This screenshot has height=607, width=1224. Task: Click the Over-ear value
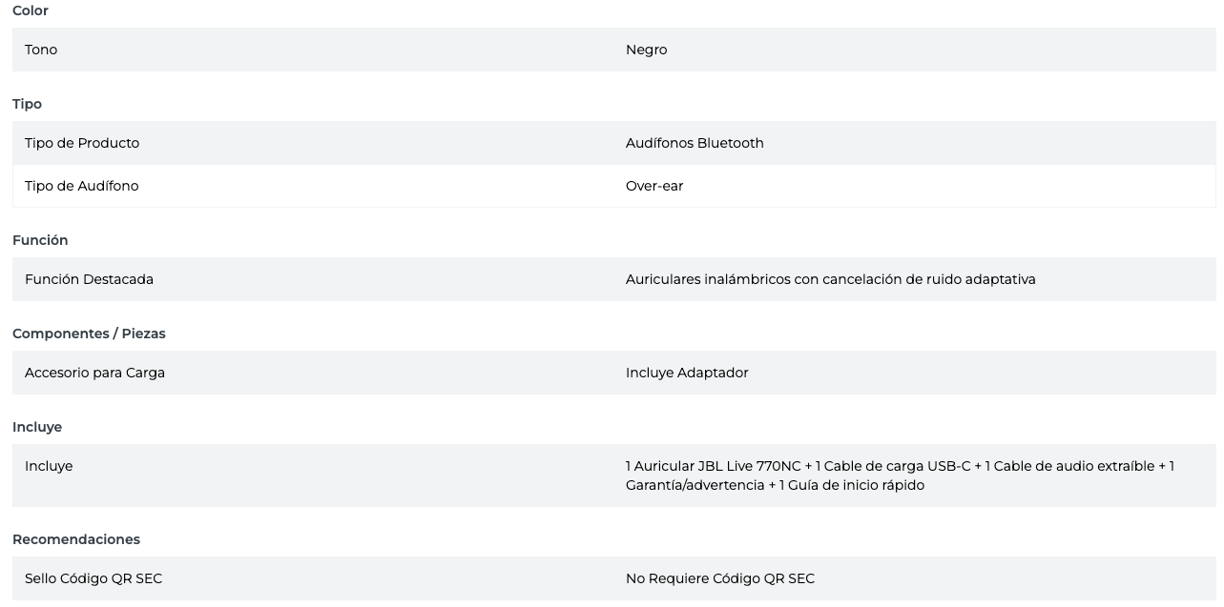tap(654, 186)
